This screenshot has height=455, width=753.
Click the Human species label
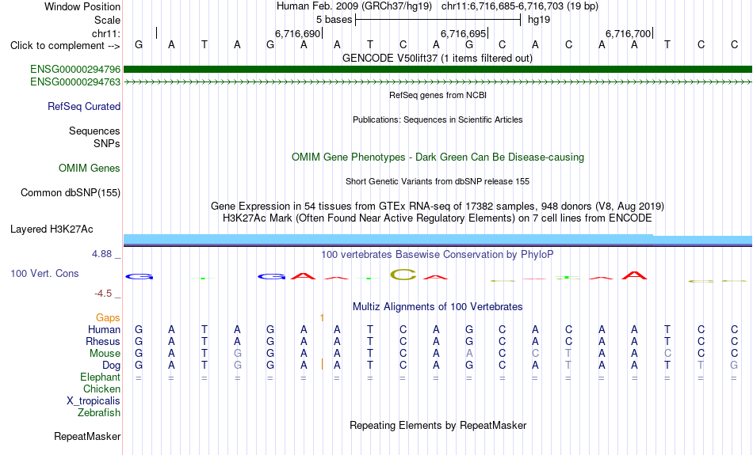pyautogui.click(x=104, y=330)
